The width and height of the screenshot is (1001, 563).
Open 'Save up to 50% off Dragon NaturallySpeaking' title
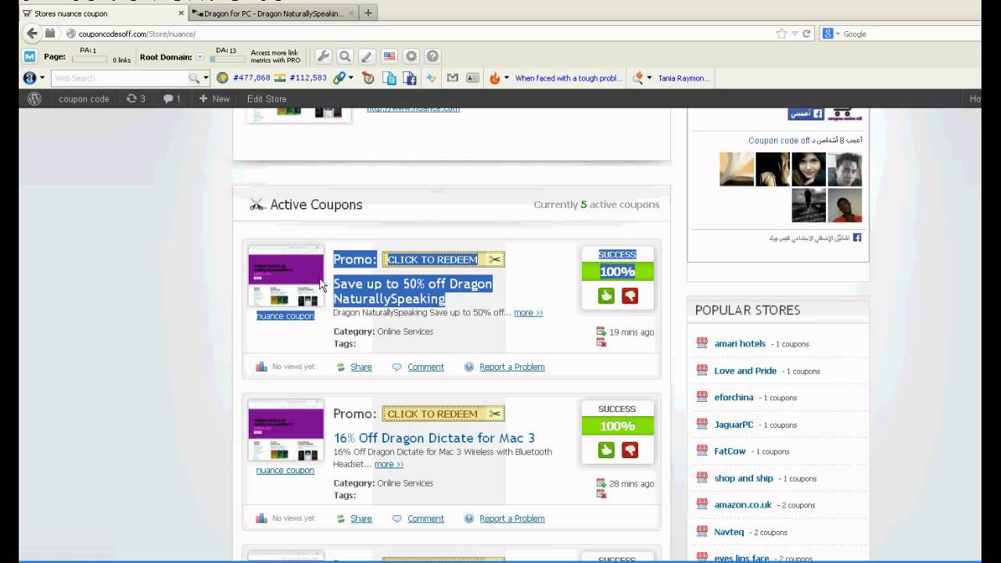pyautogui.click(x=413, y=291)
